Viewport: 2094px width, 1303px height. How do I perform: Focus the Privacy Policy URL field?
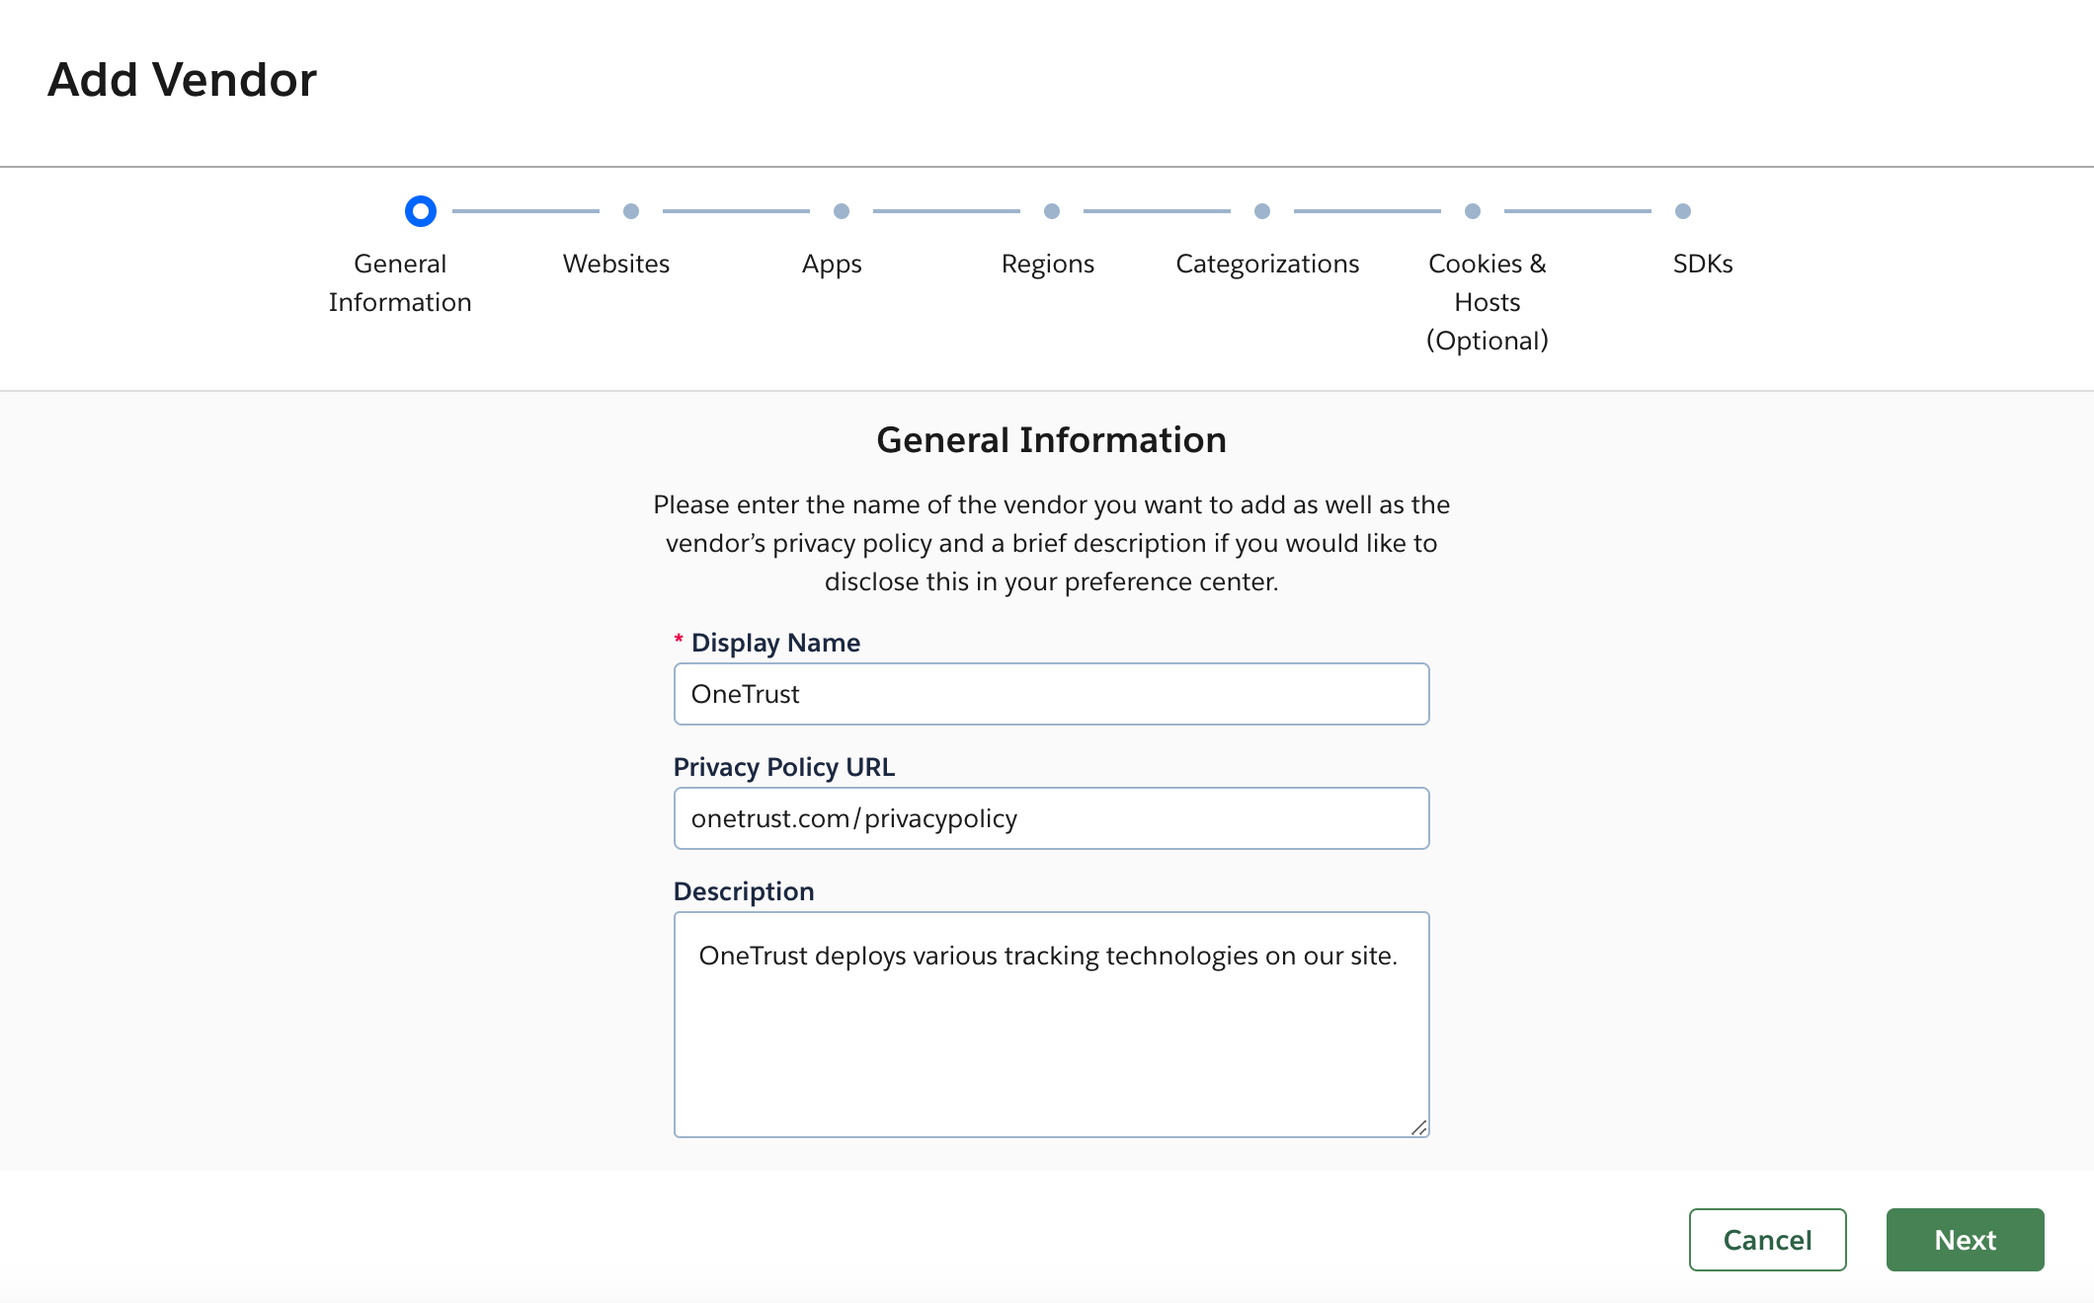[x=1052, y=818]
